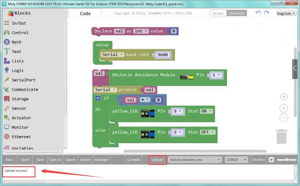Viewport: 300px width, 186px height.
Task: Switch to Advanced mode
Action: coord(237,13)
